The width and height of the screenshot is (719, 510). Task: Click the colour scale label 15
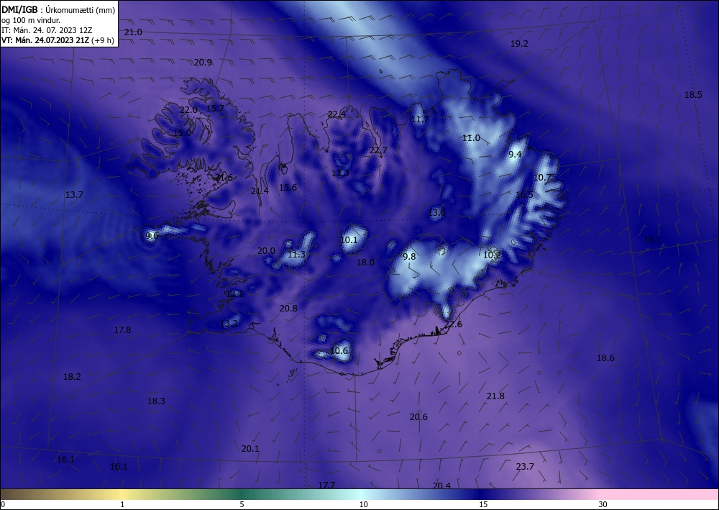pos(483,505)
